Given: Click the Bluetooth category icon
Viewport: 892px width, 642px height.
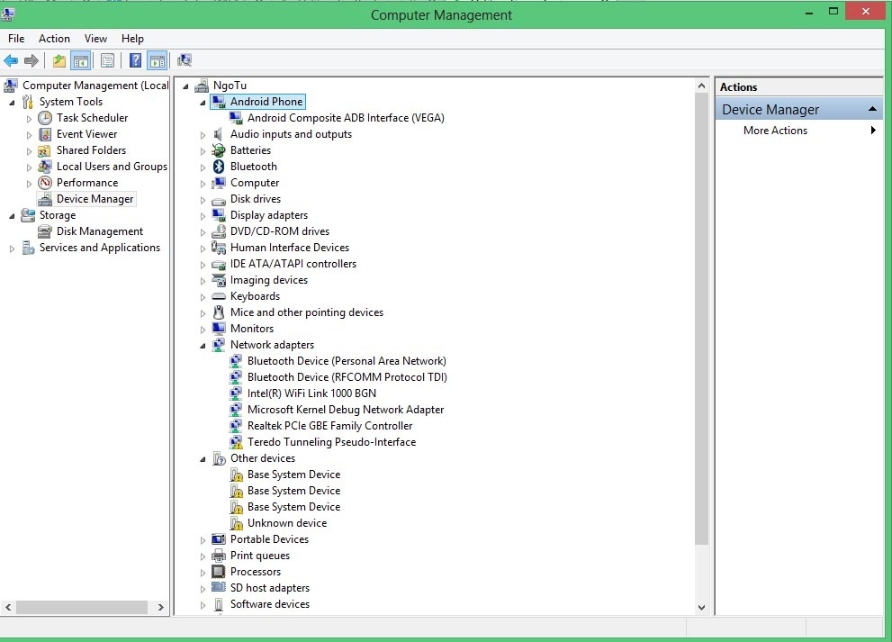Looking at the screenshot, I should (219, 167).
